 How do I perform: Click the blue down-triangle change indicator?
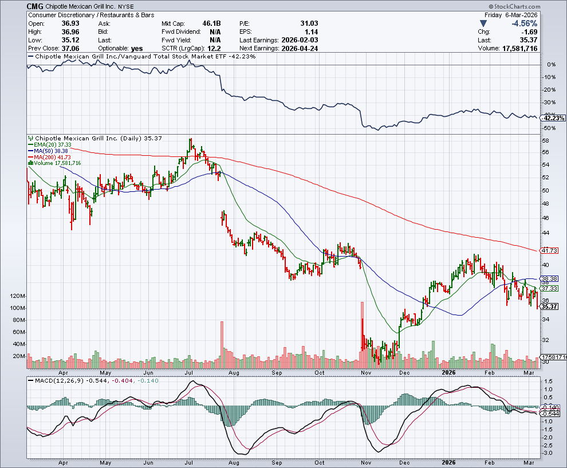(483, 23)
